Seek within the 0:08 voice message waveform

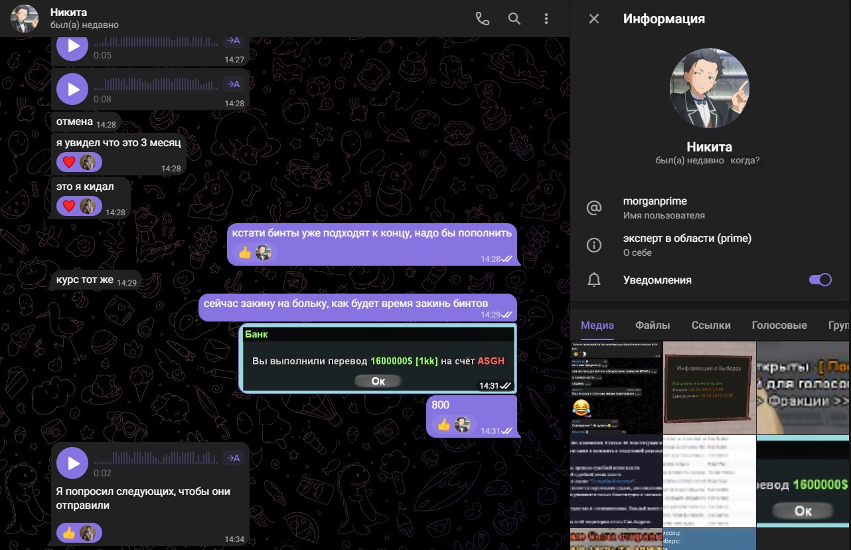point(156,84)
